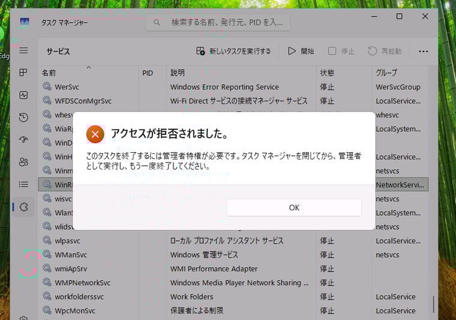
Task: Click the Work Folders description cell
Action: coord(191,297)
